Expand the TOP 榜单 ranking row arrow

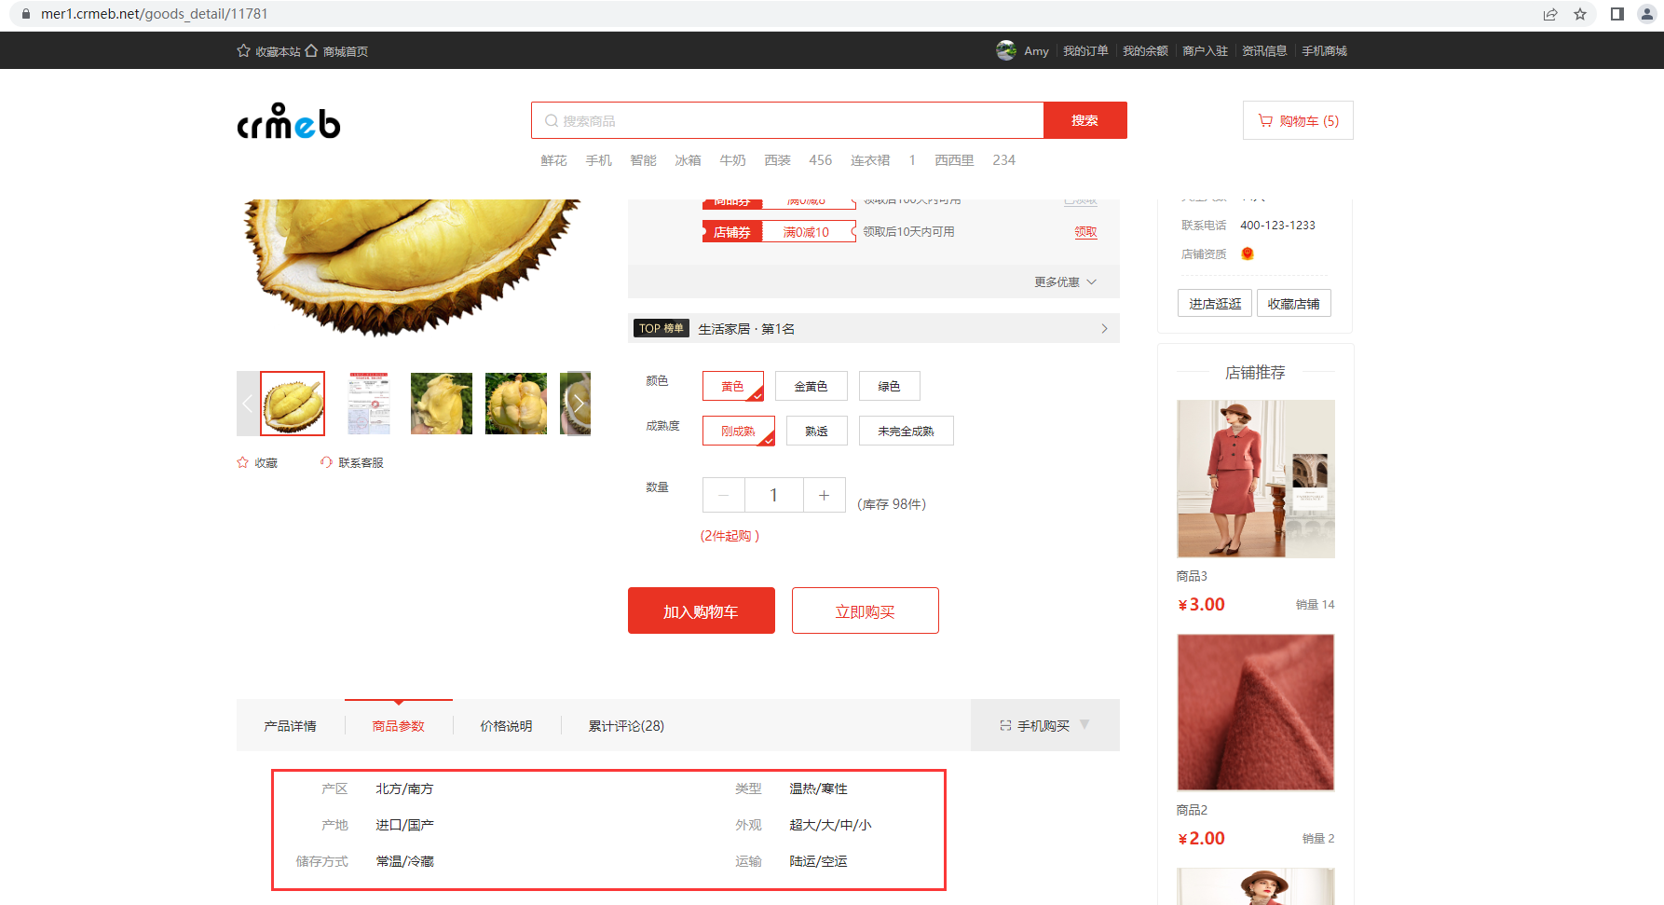tap(1104, 328)
